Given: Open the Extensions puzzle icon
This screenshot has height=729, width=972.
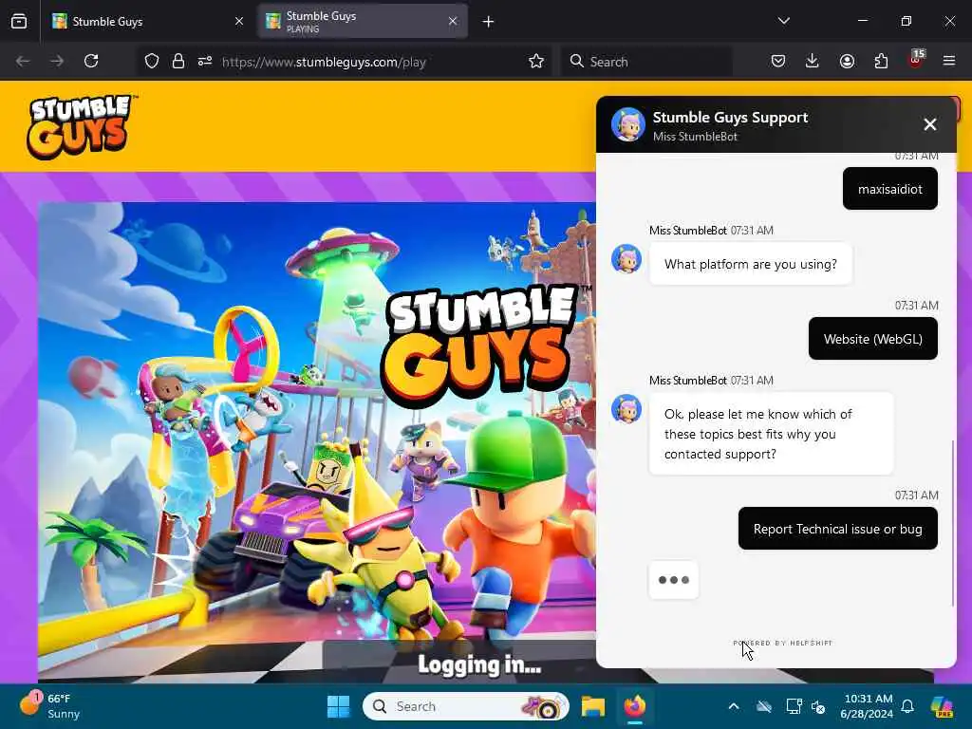Looking at the screenshot, I should (881, 62).
